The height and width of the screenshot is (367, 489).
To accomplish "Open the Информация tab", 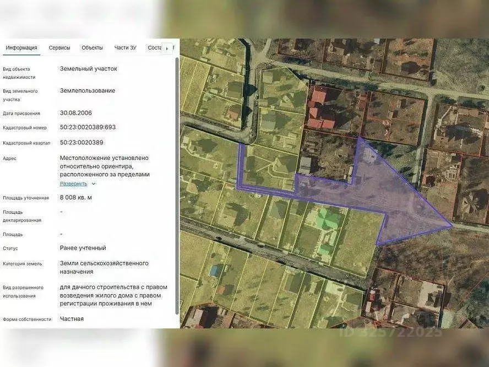I will point(21,48).
